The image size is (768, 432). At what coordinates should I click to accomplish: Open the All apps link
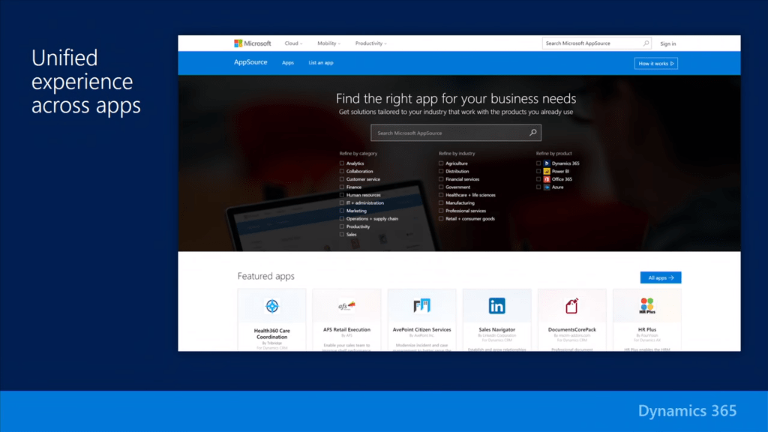coord(660,277)
